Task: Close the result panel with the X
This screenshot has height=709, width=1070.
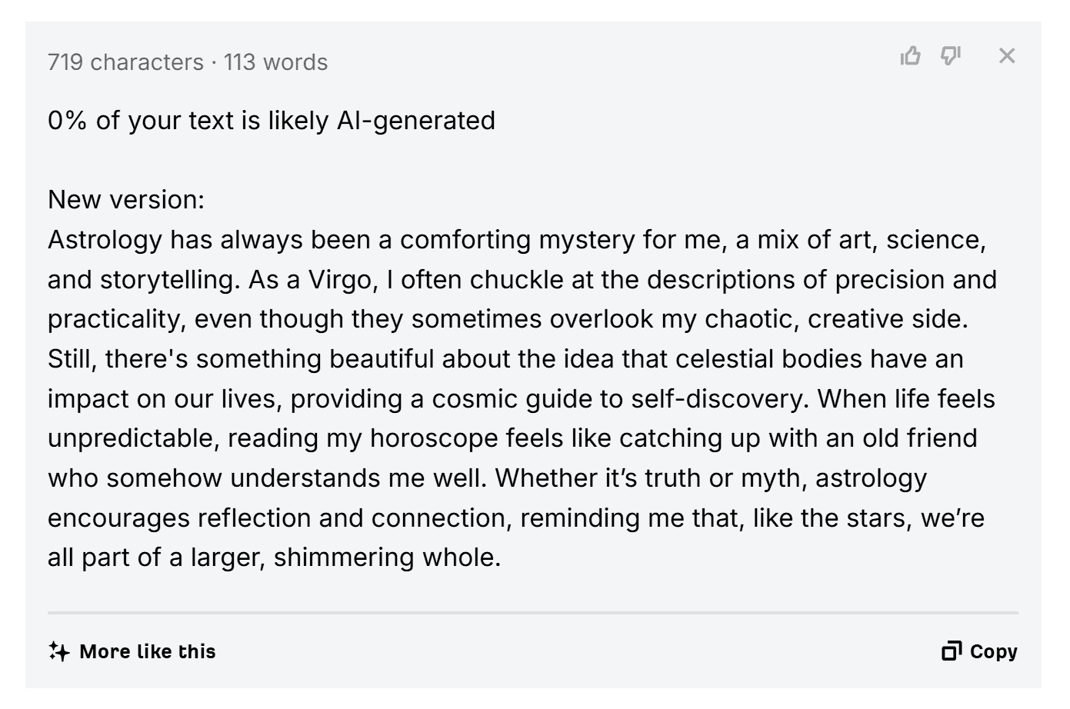Action: point(1007,56)
